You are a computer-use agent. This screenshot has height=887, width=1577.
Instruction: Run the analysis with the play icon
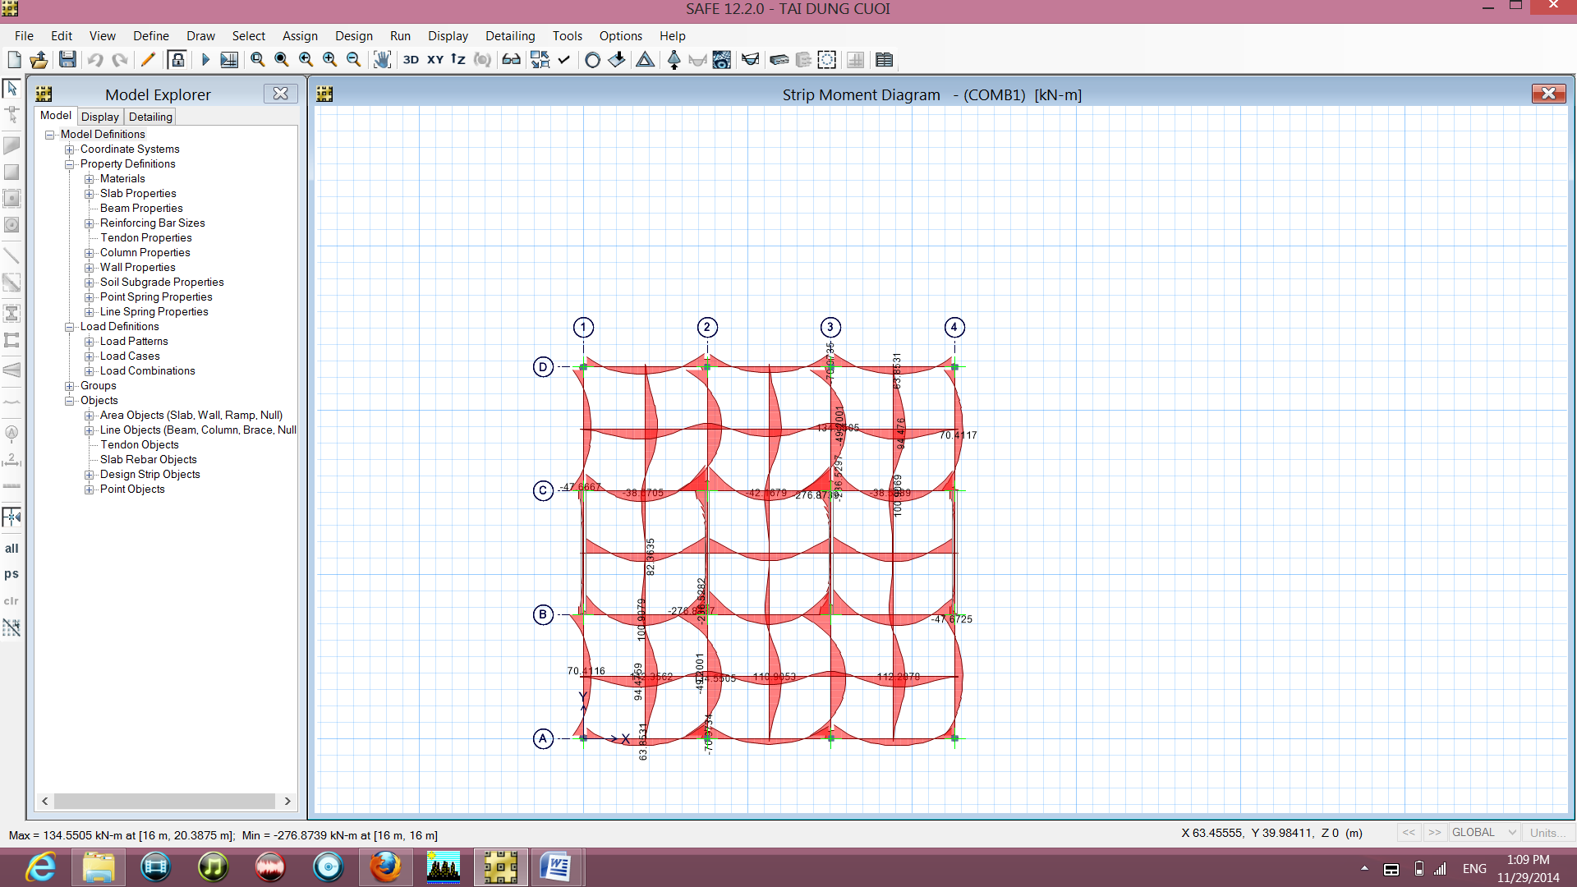[205, 59]
